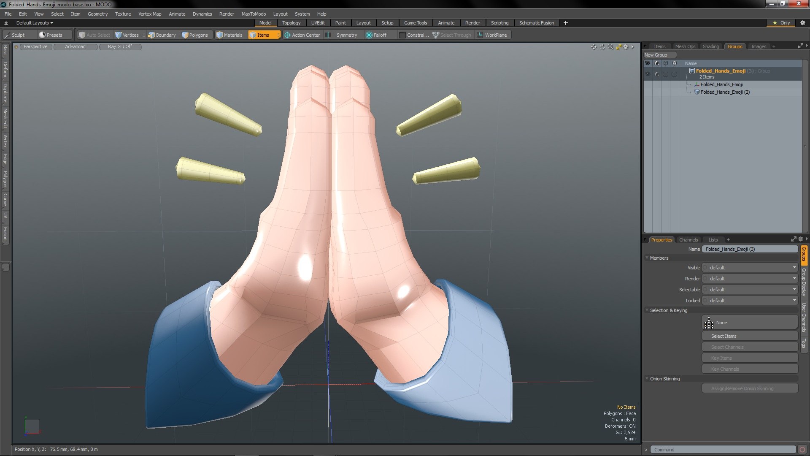The image size is (810, 456).
Task: Add a new tab beside Lists tab
Action: coord(728,240)
